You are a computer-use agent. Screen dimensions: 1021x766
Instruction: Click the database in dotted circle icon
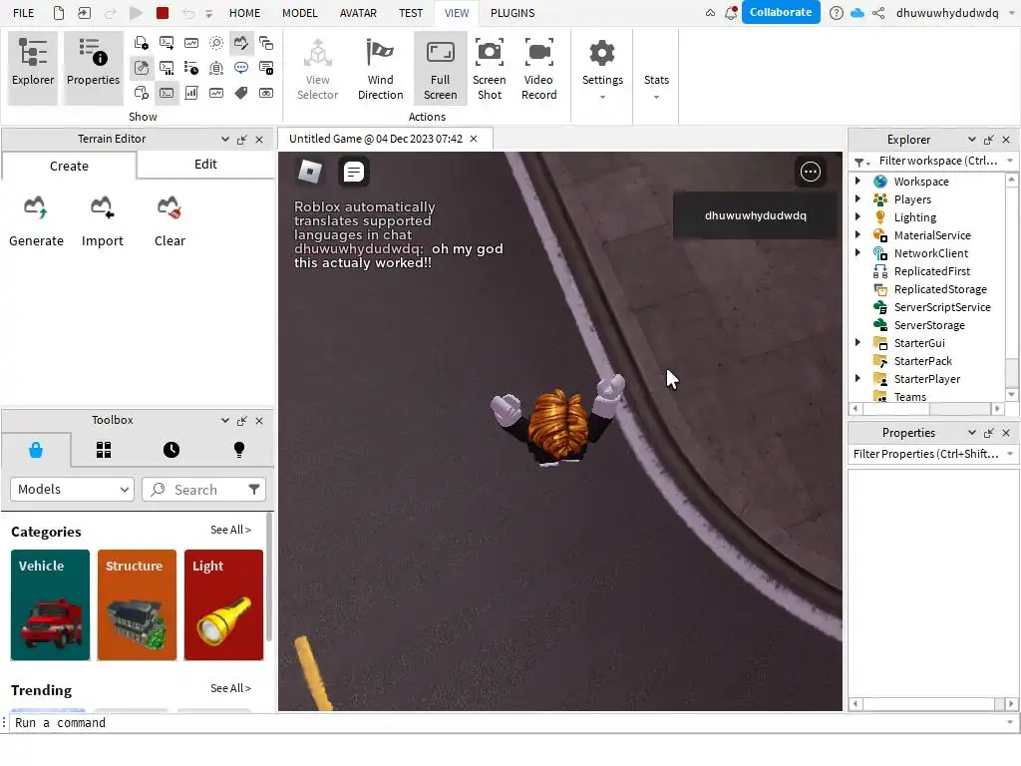[x=216, y=69]
